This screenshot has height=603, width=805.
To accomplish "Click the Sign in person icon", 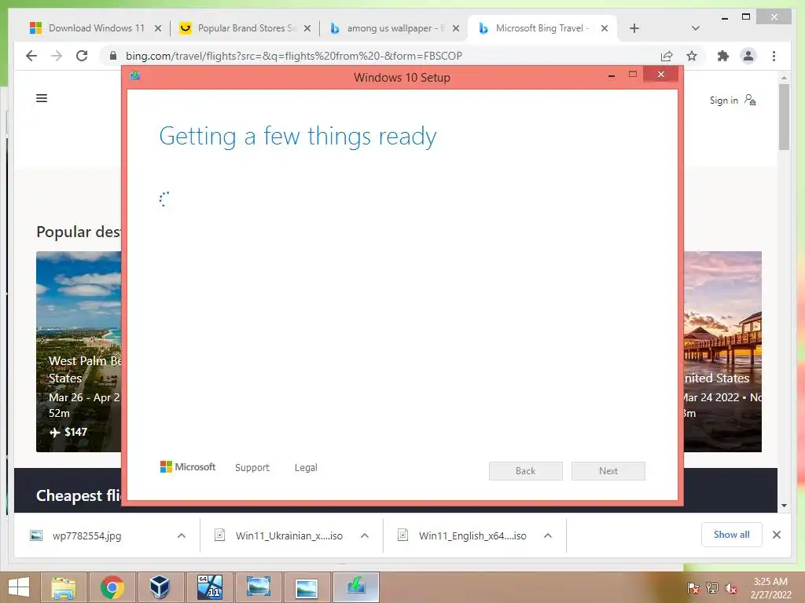I will pos(750,100).
